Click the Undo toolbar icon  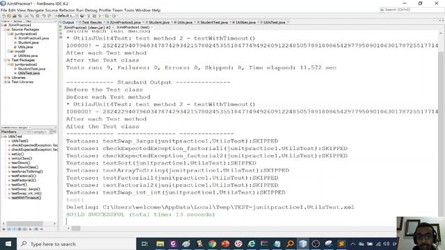[x=44, y=16]
